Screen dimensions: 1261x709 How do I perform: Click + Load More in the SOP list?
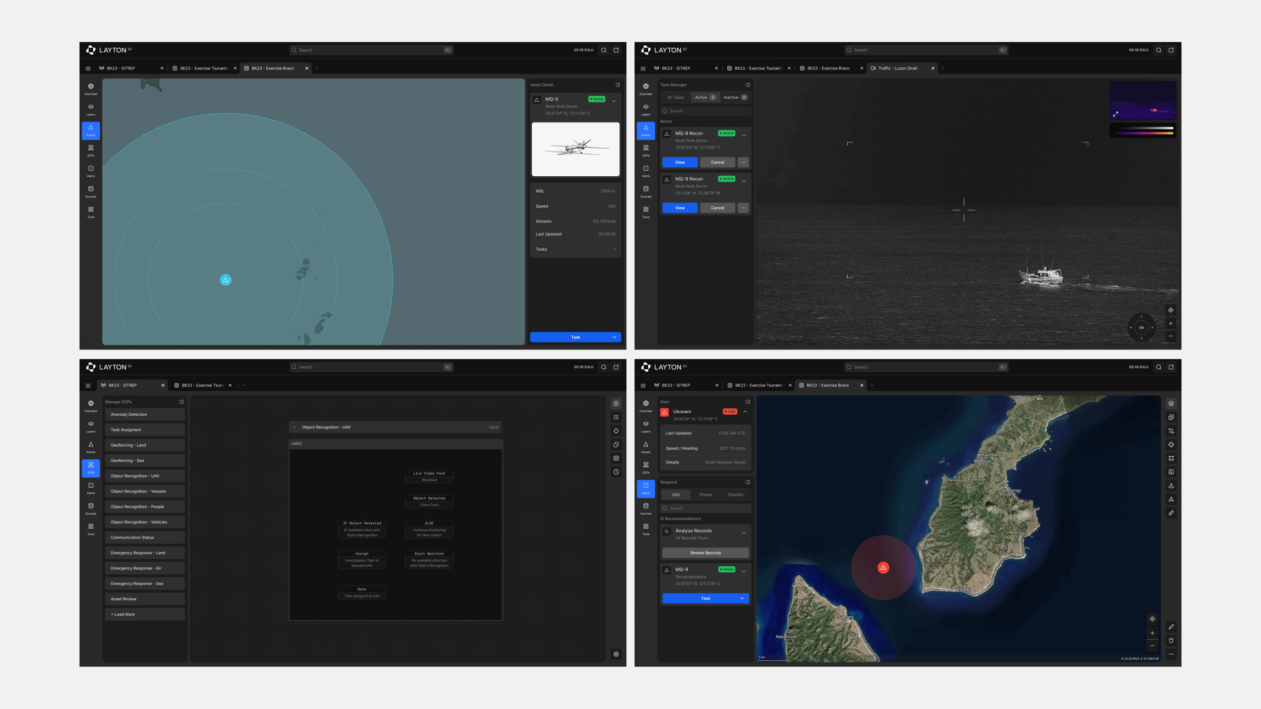(145, 614)
